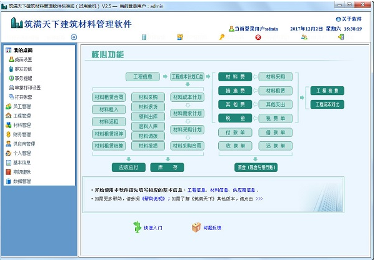This screenshot has height=260, width=375.
Task: Open 工程核算 project accounting
Action: click(327, 91)
